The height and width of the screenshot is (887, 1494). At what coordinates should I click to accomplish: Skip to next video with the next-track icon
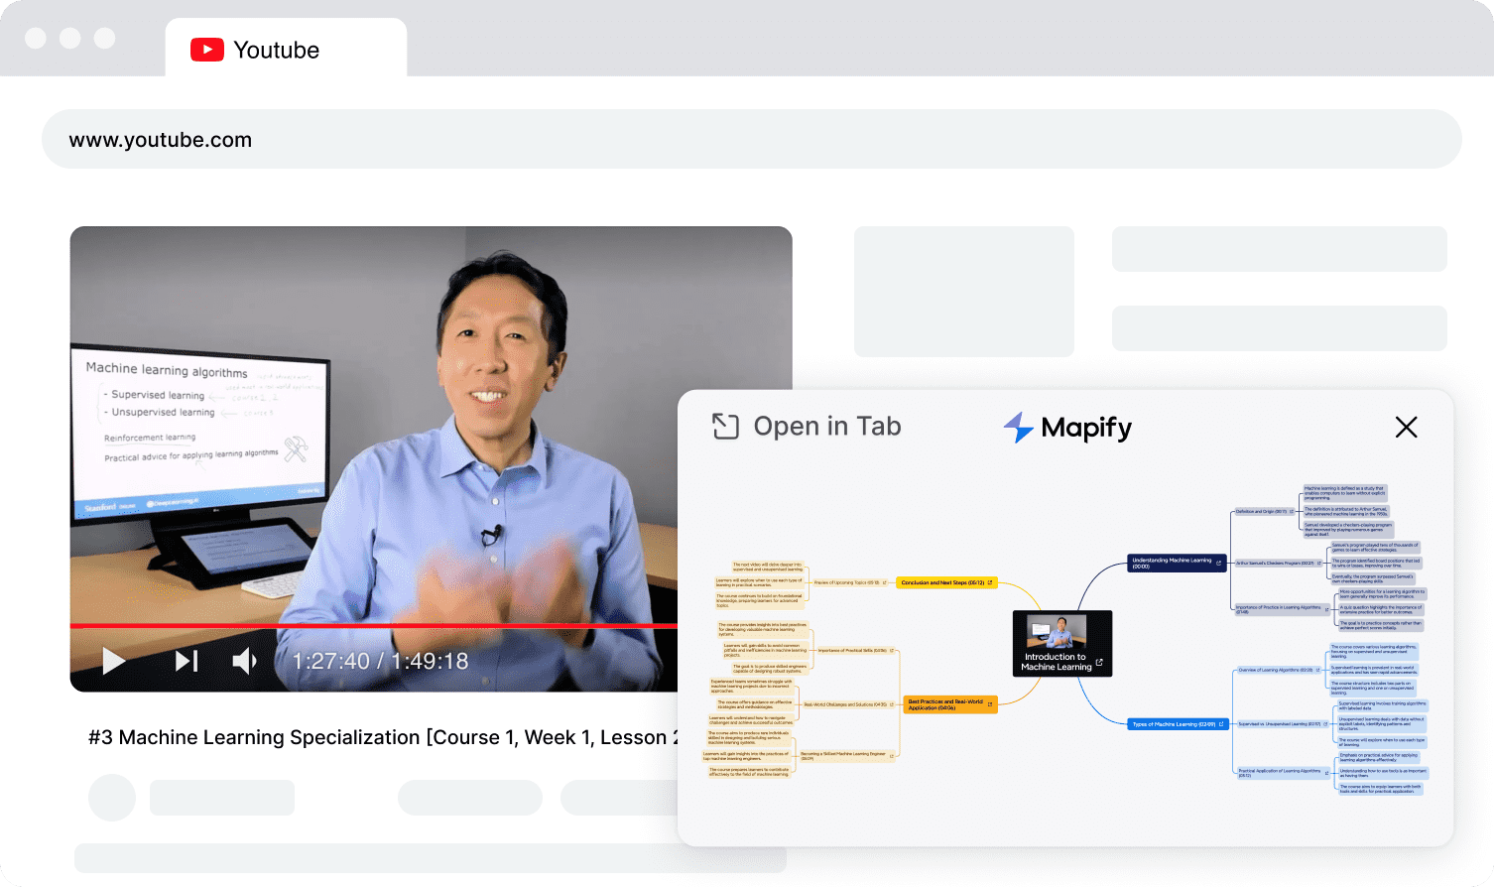tap(187, 661)
